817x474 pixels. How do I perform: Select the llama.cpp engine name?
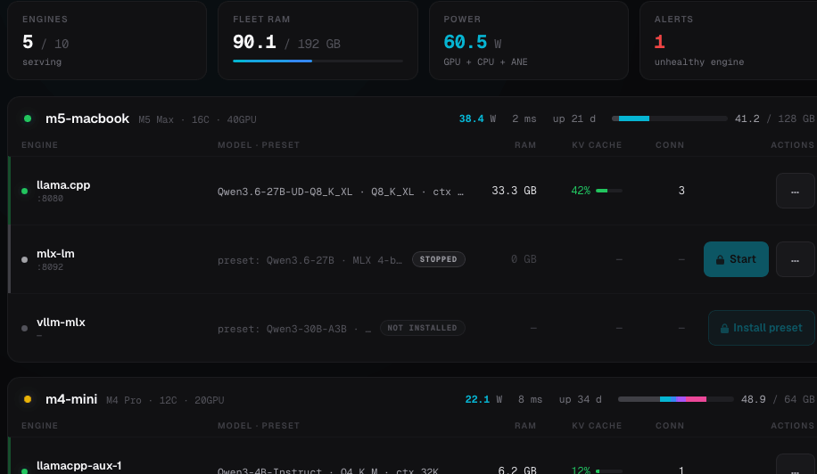point(63,185)
